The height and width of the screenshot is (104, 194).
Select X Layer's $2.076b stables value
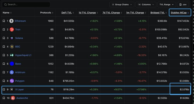click(x=184, y=90)
